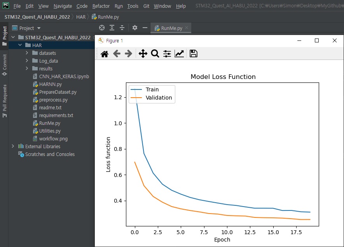Select Utilities.py file
344x247 pixels.
[50, 131]
